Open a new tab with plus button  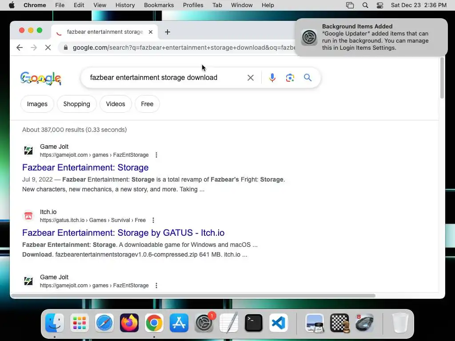pos(168,32)
